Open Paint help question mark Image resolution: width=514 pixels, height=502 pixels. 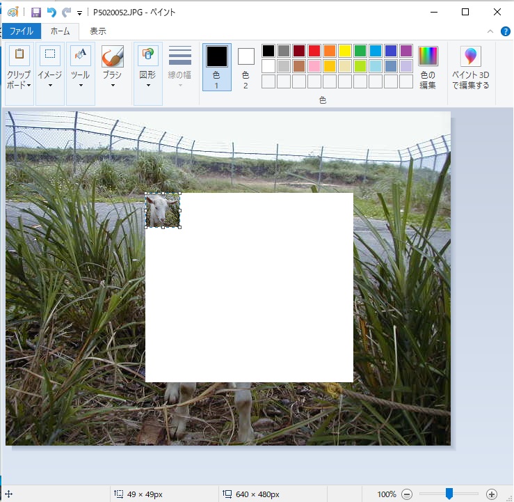point(505,31)
